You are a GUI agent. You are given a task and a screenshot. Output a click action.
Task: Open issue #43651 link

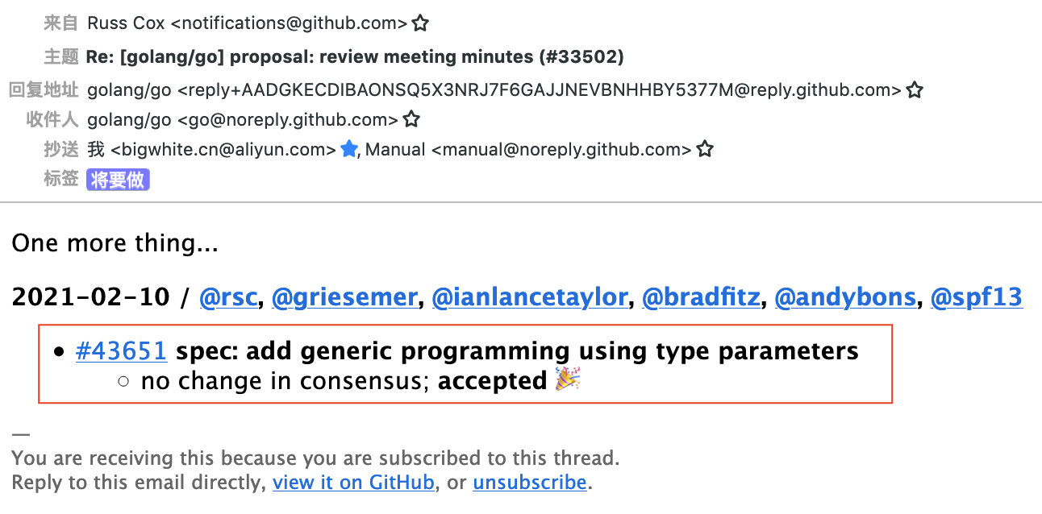click(121, 350)
